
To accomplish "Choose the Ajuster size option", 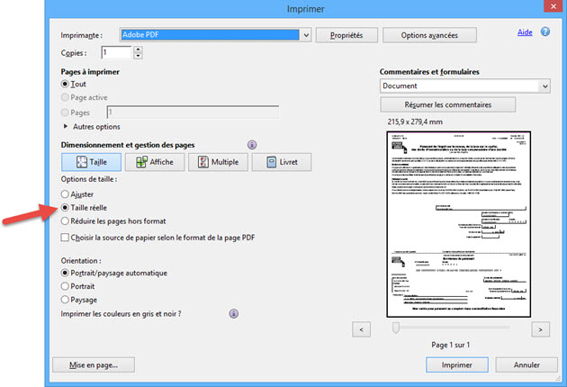I will coord(65,194).
